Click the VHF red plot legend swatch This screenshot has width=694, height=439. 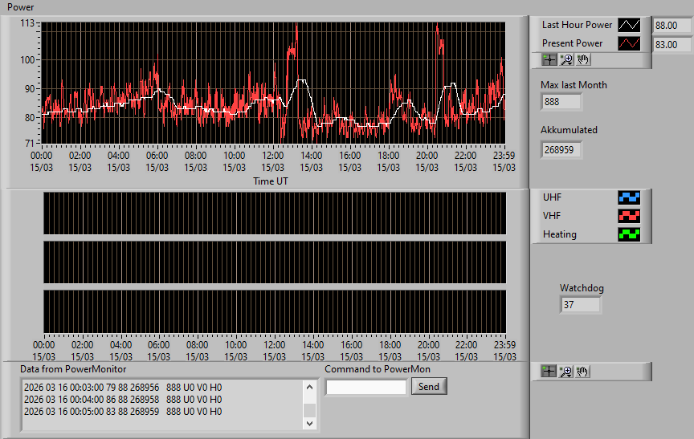629,216
